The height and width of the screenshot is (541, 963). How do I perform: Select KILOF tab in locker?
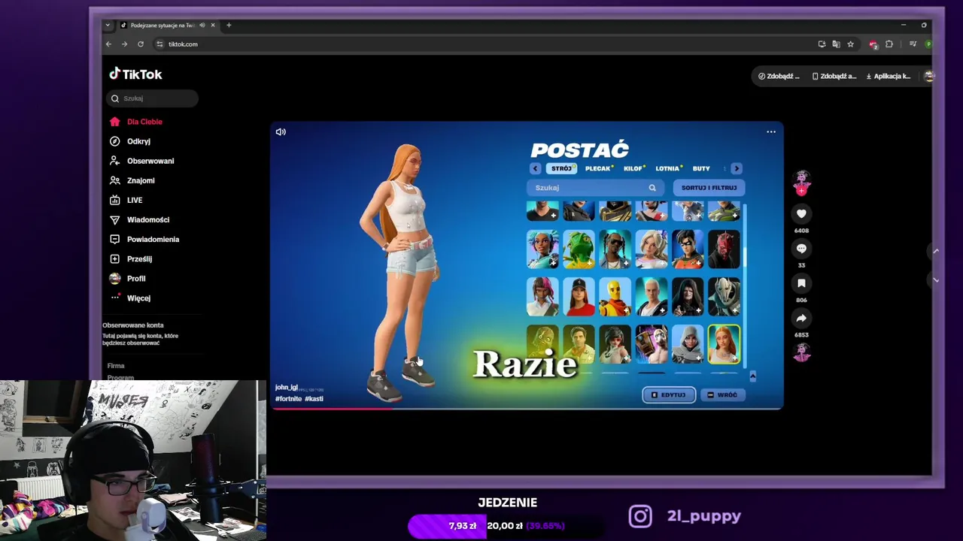[x=633, y=168]
